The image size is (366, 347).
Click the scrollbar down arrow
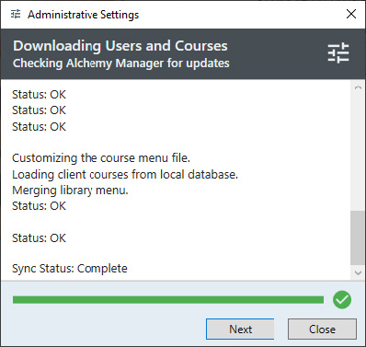(x=358, y=272)
